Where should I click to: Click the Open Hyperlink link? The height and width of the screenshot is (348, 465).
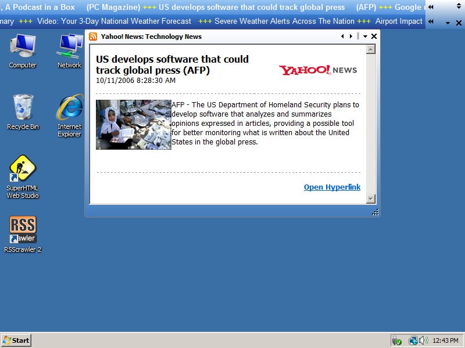click(332, 187)
